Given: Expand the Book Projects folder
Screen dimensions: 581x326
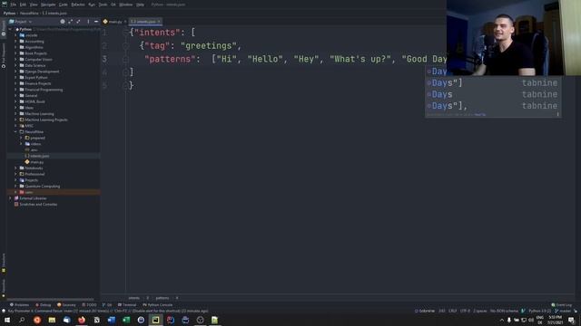Looking at the screenshot, I should click(x=15, y=53).
